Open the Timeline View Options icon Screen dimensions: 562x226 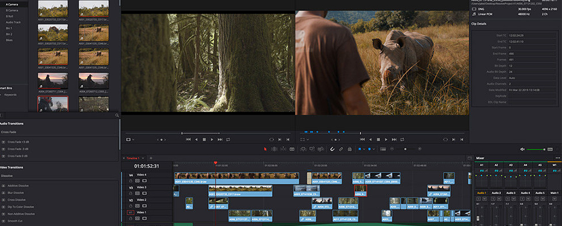click(x=383, y=149)
